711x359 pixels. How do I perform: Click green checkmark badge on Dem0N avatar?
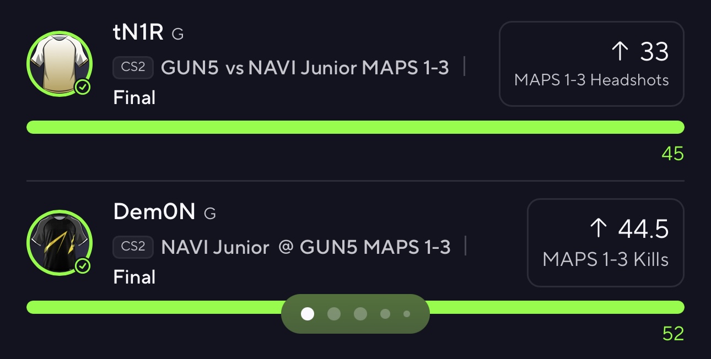pos(83,266)
